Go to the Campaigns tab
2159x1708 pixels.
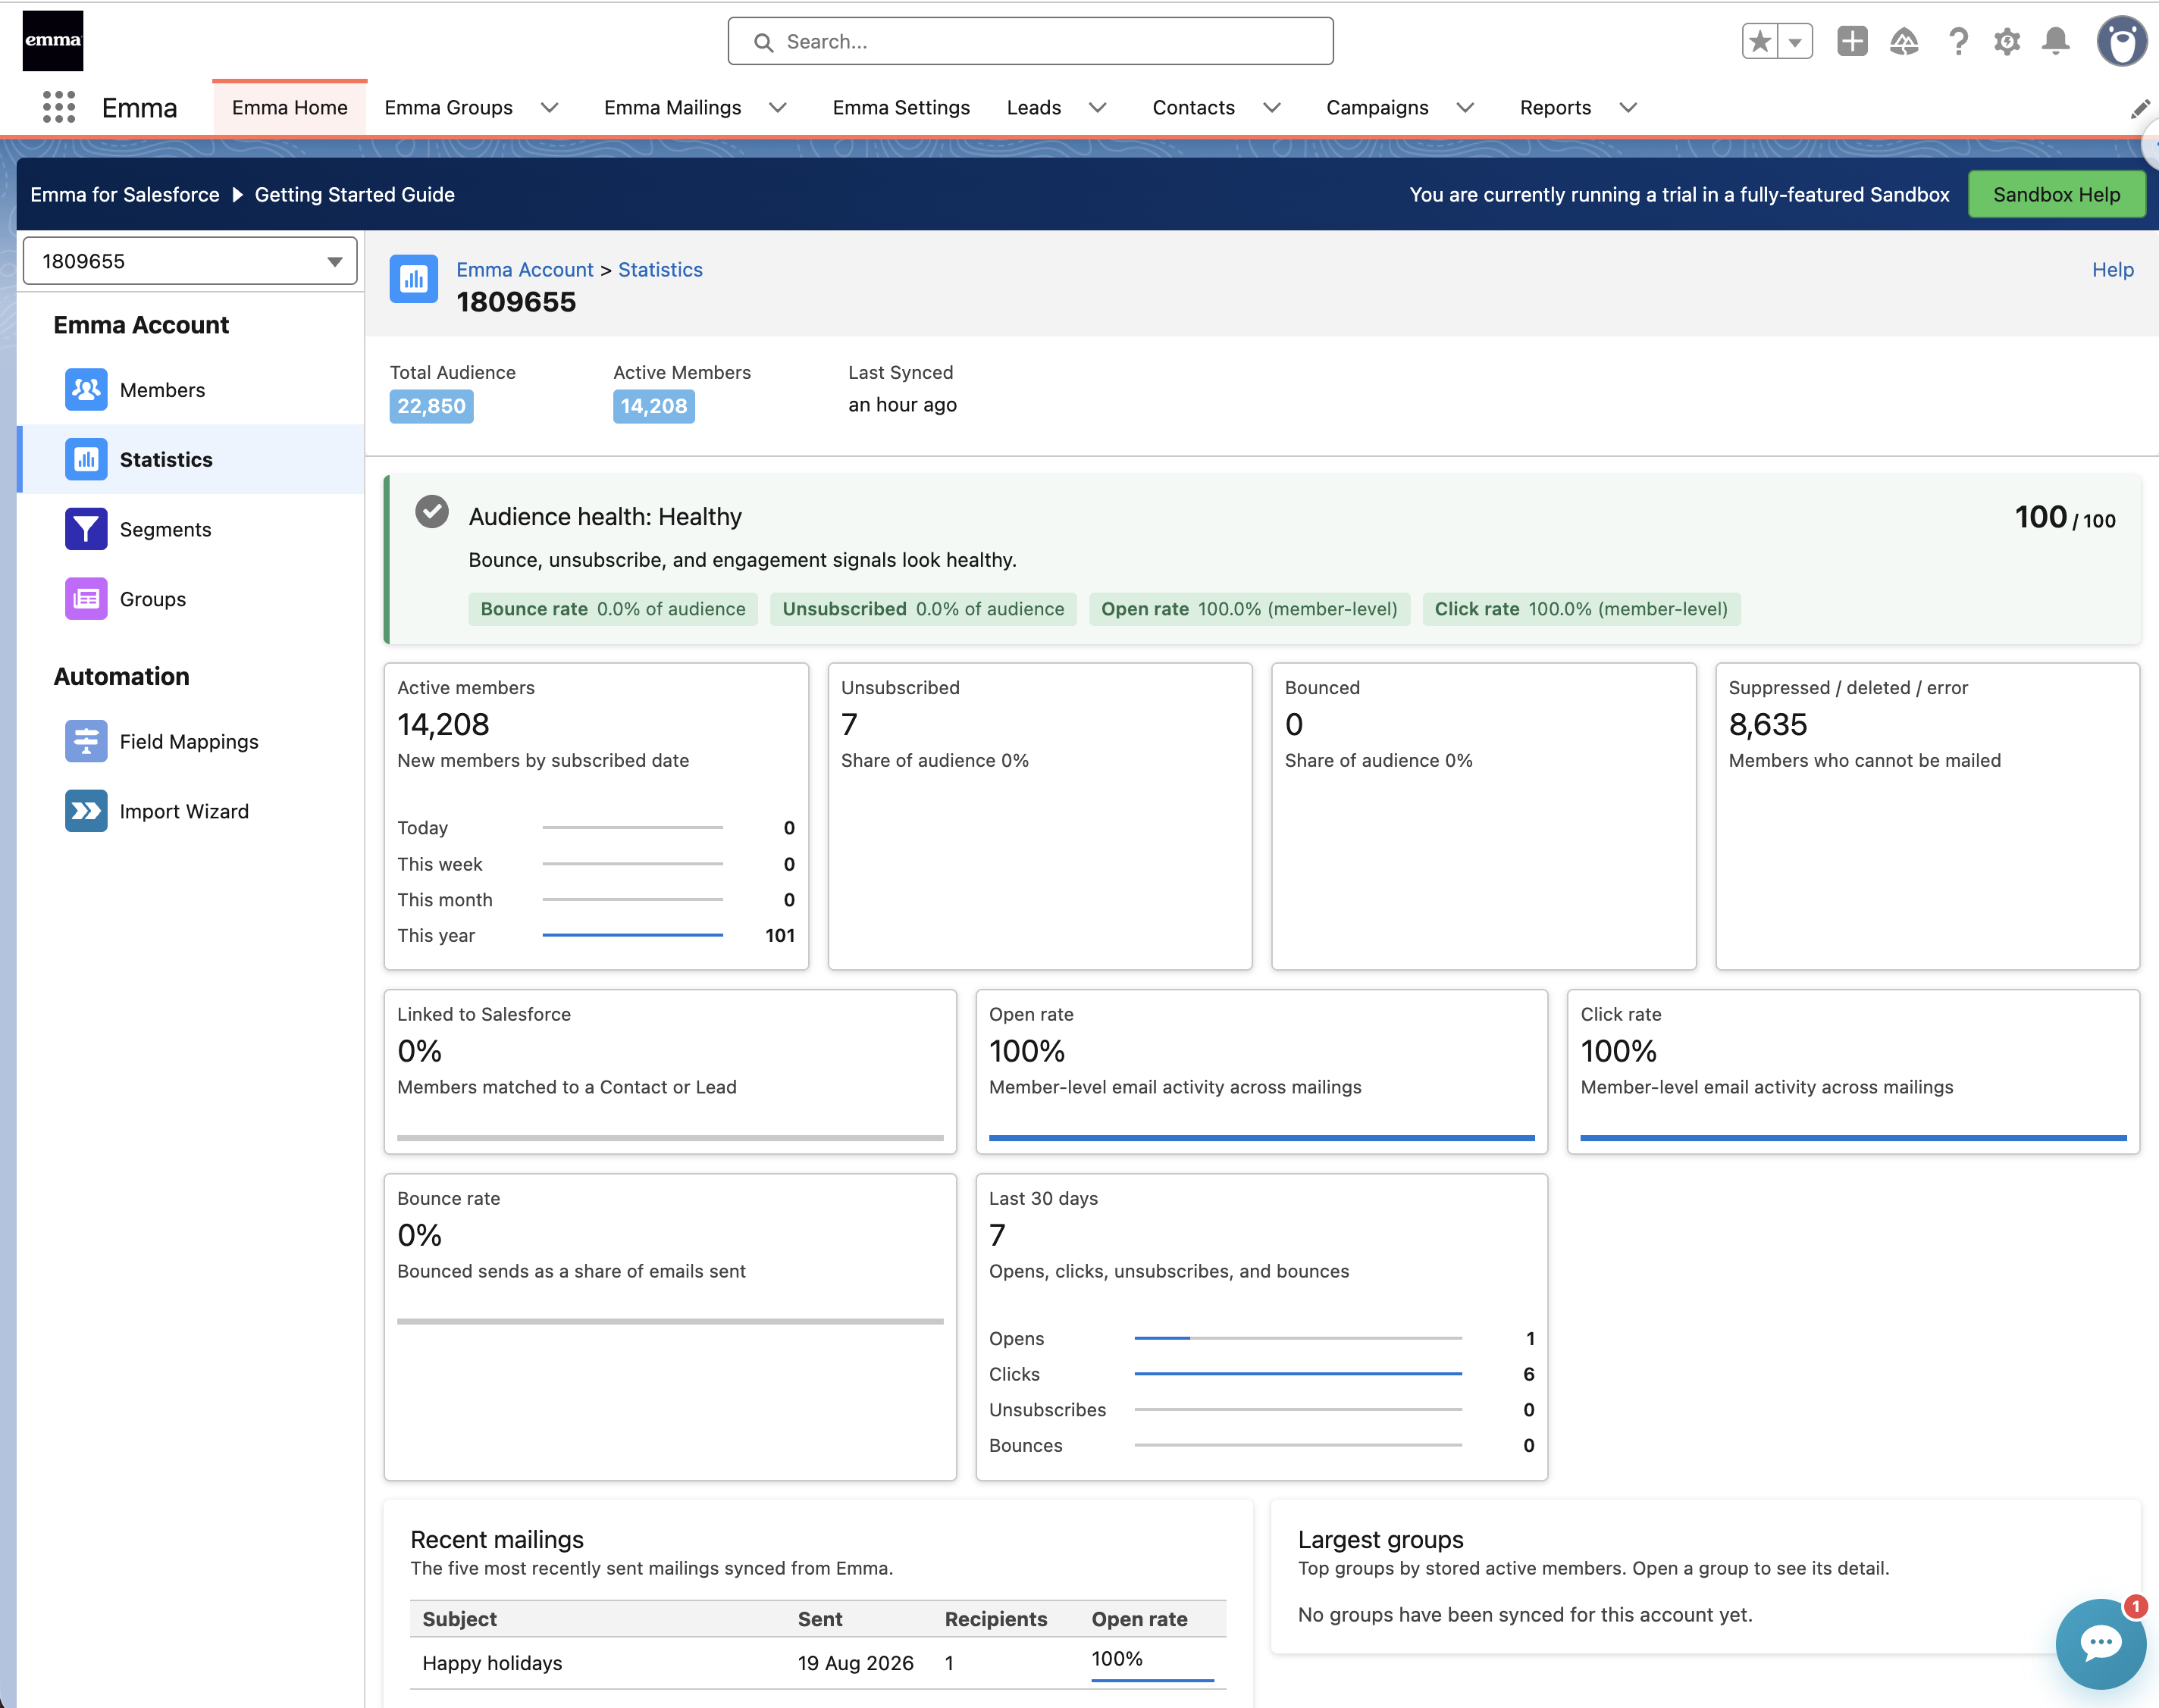(x=1377, y=108)
